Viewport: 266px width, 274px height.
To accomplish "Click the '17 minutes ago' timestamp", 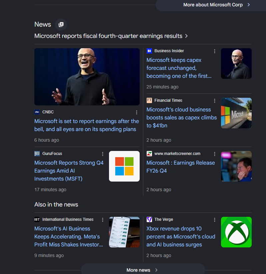I will [x=50, y=190].
